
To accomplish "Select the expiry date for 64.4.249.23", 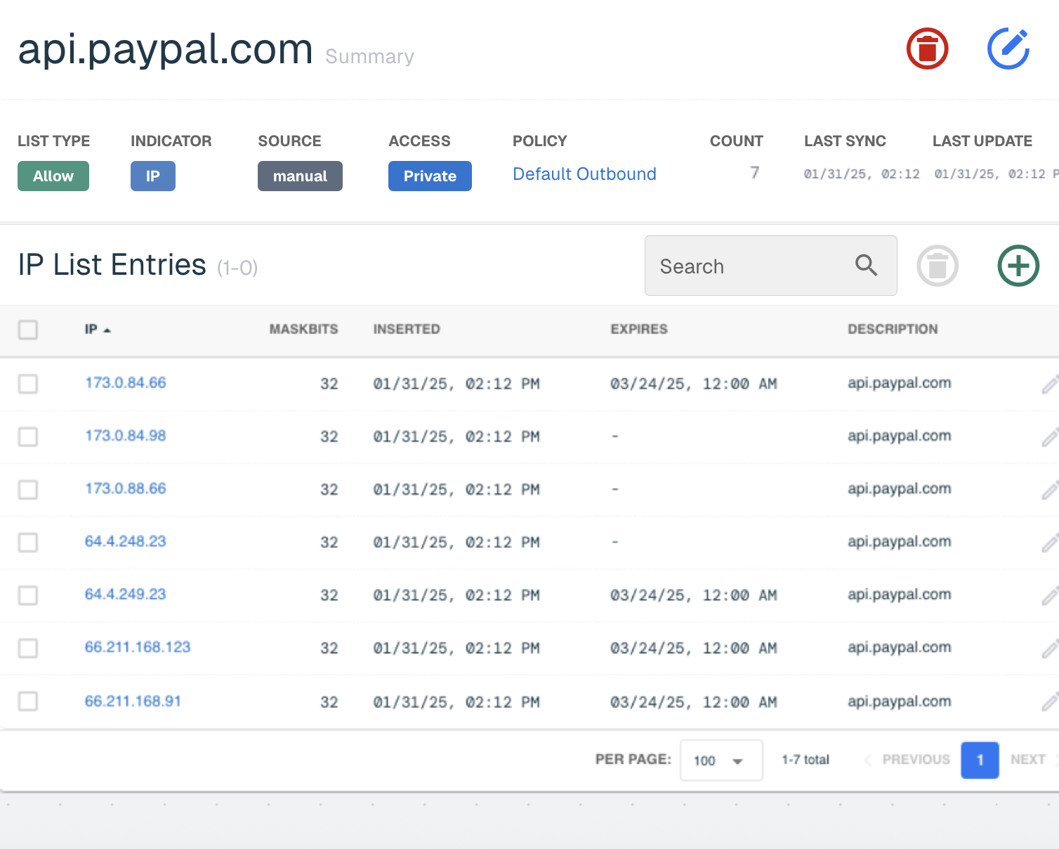I will pyautogui.click(x=694, y=595).
